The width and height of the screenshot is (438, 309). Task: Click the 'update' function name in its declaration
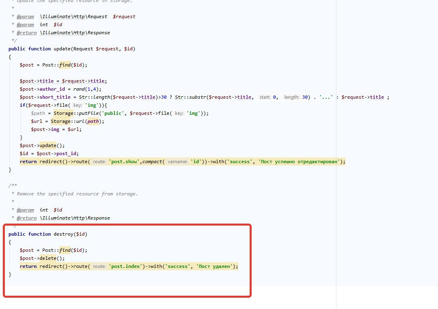pyautogui.click(x=62, y=49)
